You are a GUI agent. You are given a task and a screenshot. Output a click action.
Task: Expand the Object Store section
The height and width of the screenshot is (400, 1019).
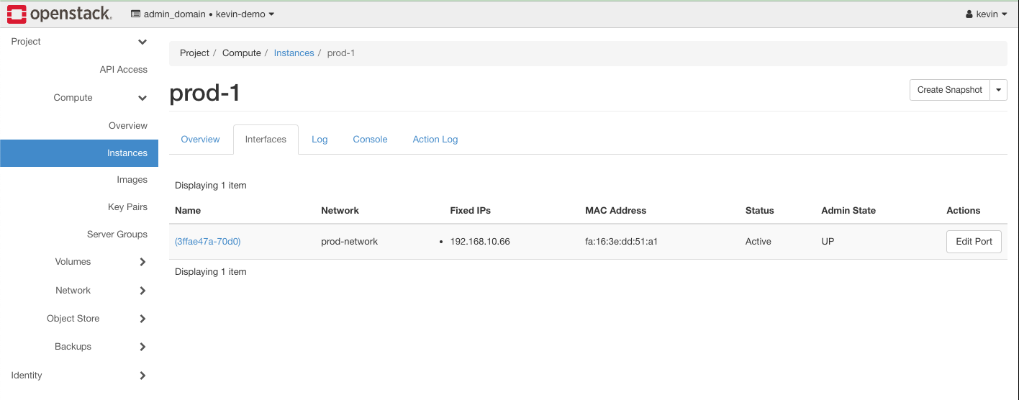pos(142,319)
